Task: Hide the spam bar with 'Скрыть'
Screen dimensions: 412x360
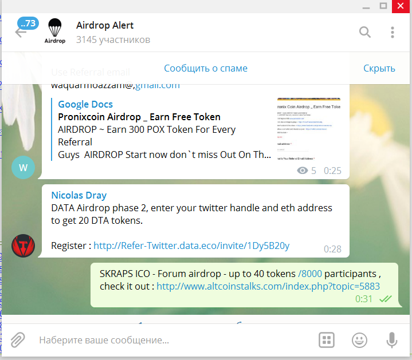Action: [379, 68]
